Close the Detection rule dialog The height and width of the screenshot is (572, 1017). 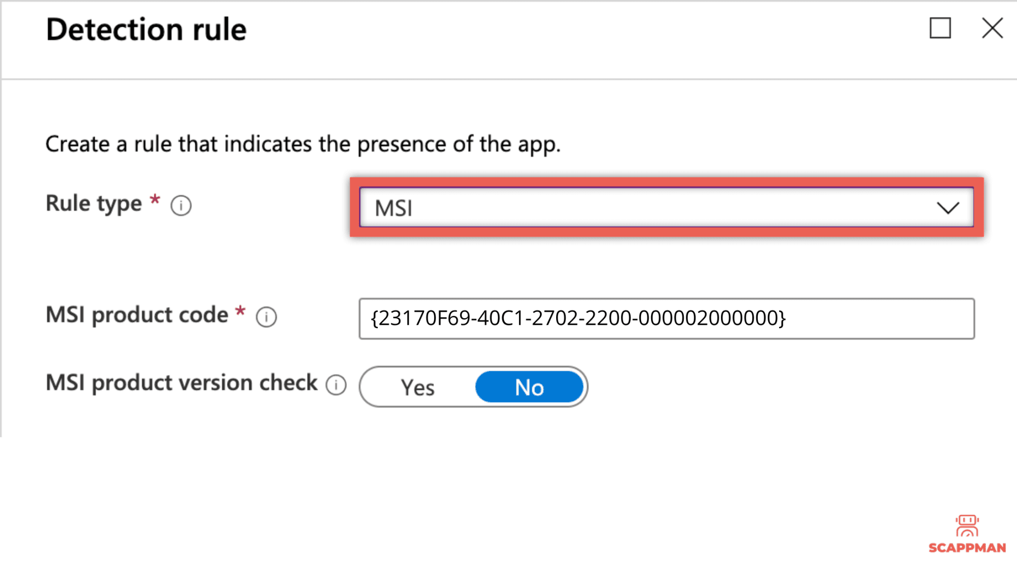pyautogui.click(x=992, y=28)
